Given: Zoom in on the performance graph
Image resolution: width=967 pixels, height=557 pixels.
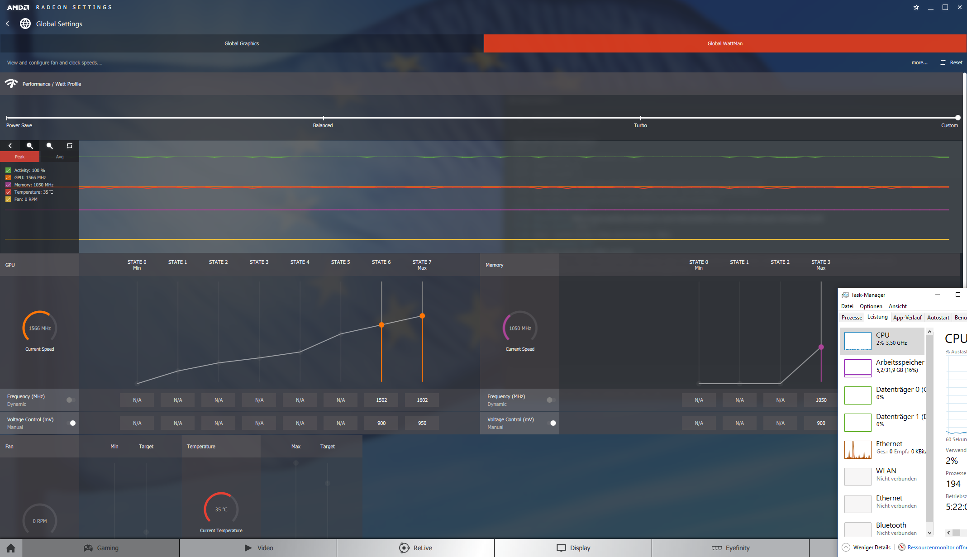Looking at the screenshot, I should point(30,146).
